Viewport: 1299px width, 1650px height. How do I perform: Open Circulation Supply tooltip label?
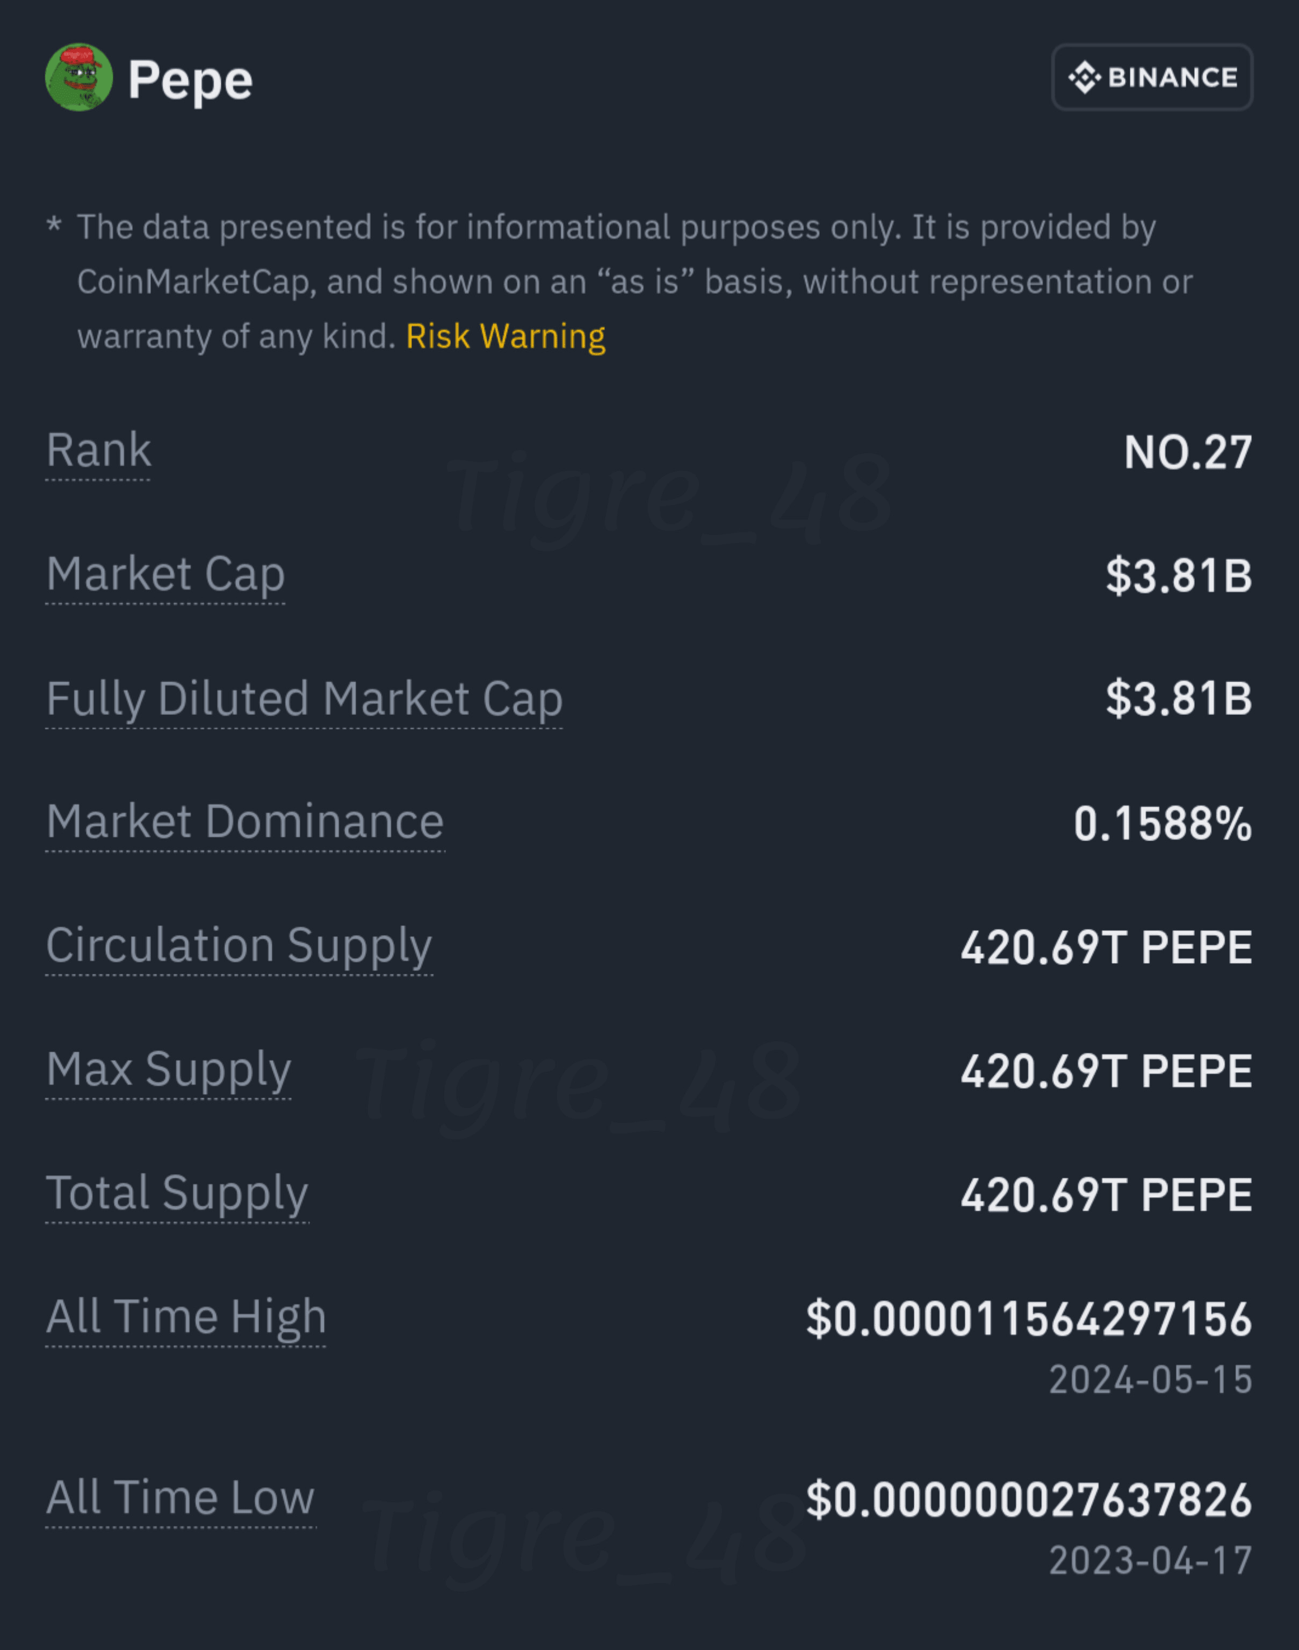[239, 947]
